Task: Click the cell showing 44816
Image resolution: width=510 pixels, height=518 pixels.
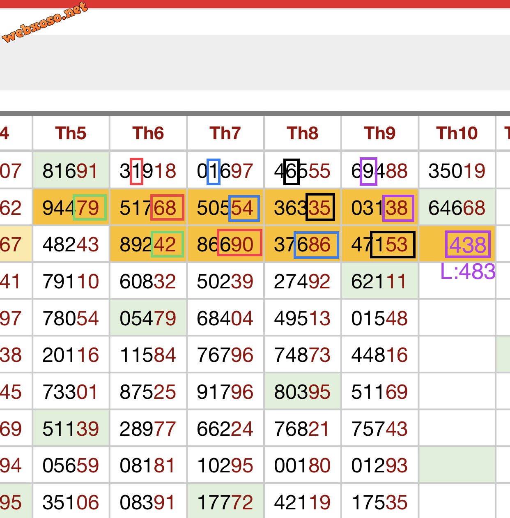Action: click(380, 355)
